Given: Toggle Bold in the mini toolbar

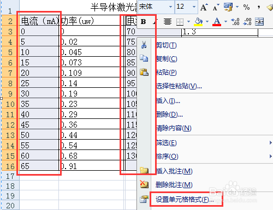Looking at the screenshot, I should [144, 22].
